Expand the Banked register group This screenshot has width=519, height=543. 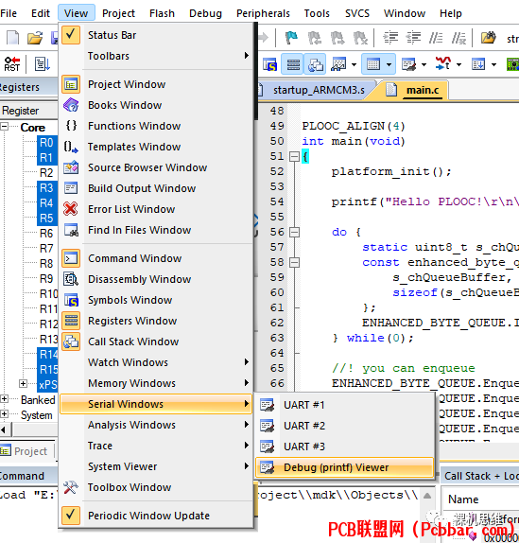(4, 399)
